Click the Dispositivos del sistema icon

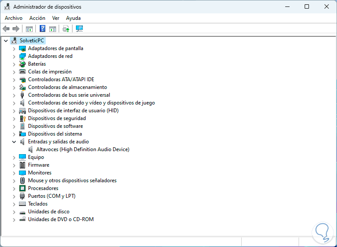(x=22, y=134)
